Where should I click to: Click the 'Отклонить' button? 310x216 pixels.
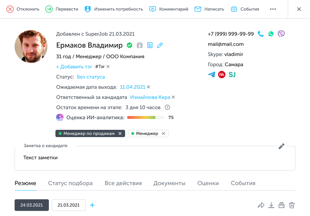[23, 9]
